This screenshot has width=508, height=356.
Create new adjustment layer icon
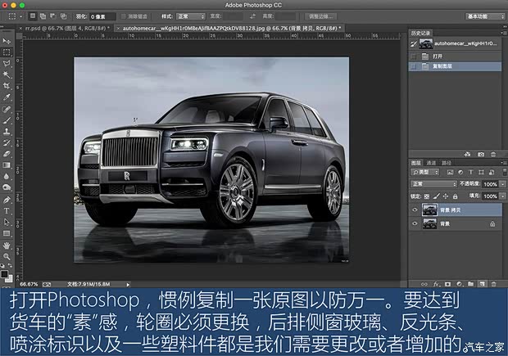point(459,284)
